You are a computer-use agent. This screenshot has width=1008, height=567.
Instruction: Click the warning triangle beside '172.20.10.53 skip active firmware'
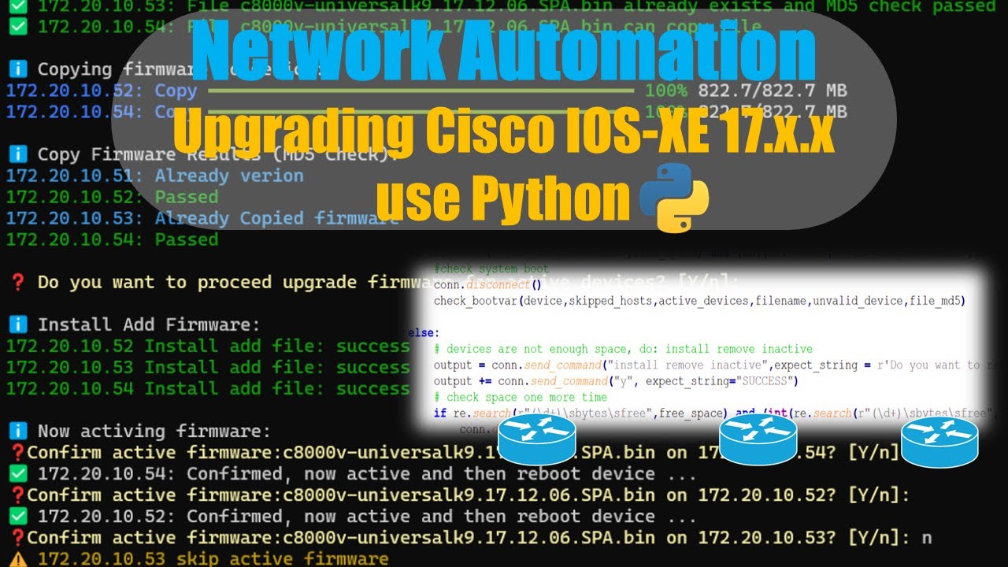[17, 558]
